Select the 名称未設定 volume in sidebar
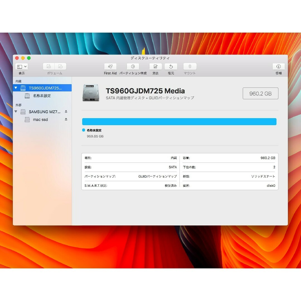Screen dimensions: 301x301 (42, 96)
